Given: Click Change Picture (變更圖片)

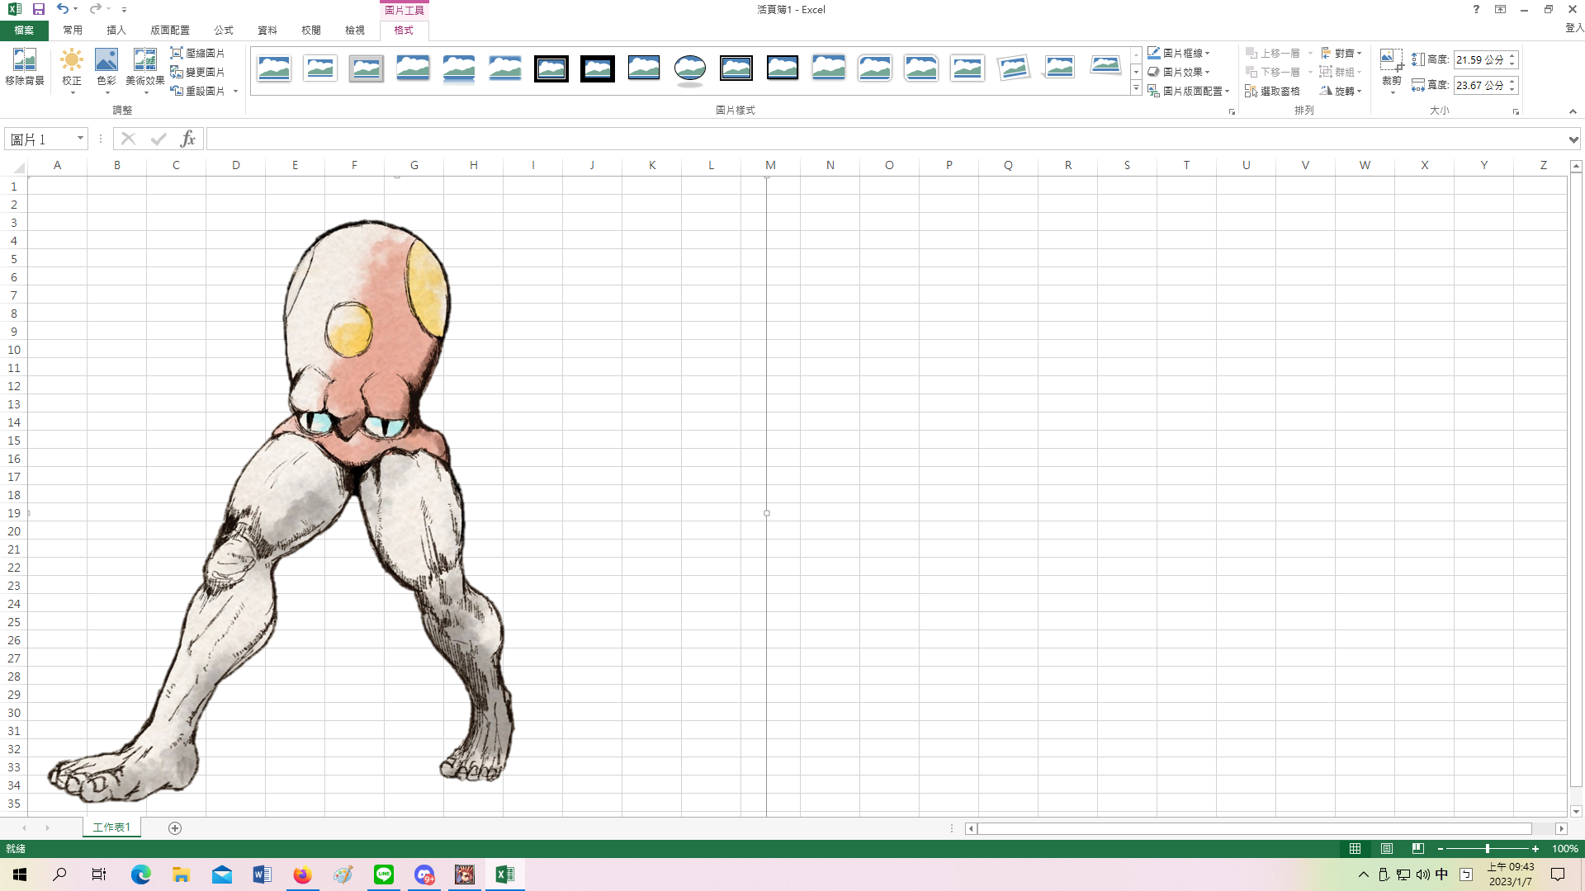Looking at the screenshot, I should 197,72.
